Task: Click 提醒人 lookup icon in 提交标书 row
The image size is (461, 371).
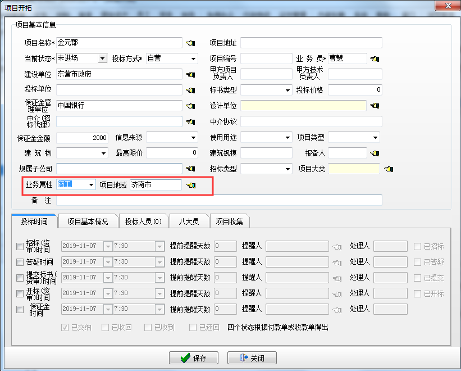Action: pos(337,278)
